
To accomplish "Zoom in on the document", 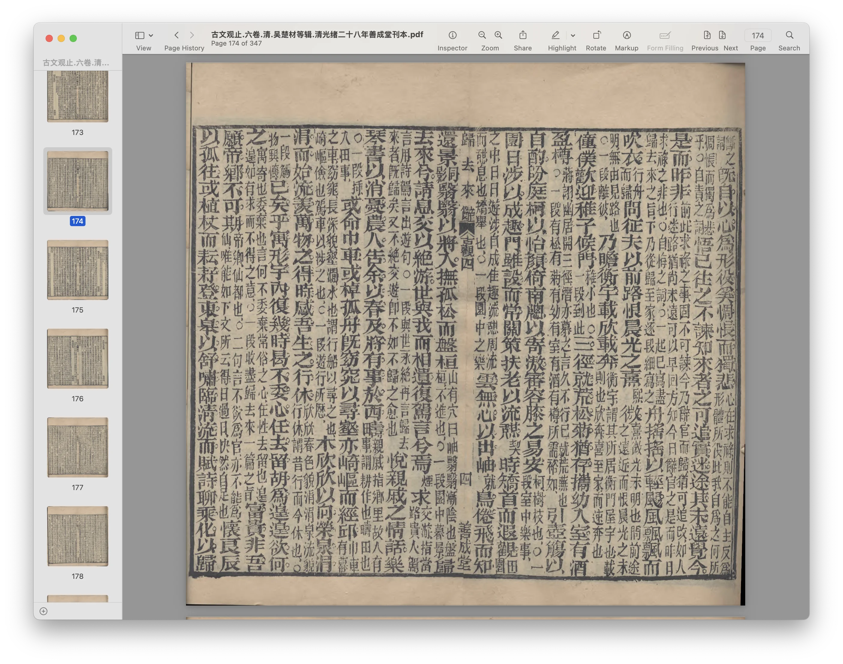I will pyautogui.click(x=498, y=35).
